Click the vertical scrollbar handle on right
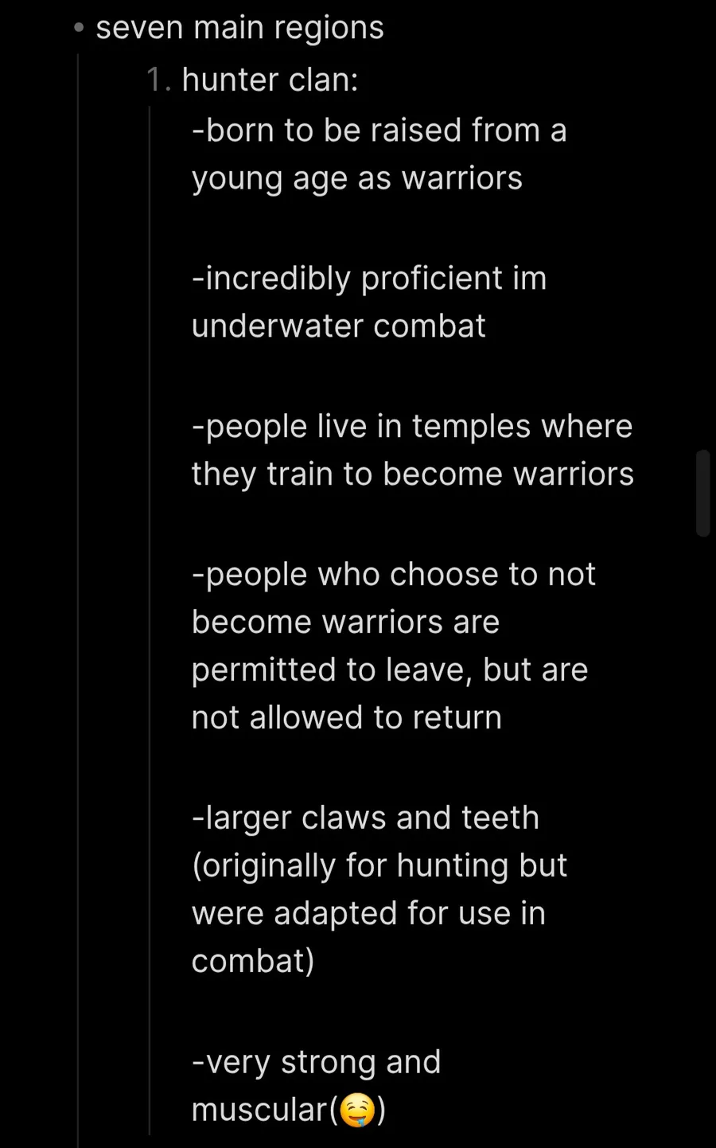 click(702, 494)
